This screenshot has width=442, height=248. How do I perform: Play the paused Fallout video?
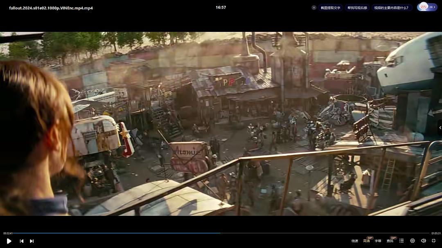[9, 241]
